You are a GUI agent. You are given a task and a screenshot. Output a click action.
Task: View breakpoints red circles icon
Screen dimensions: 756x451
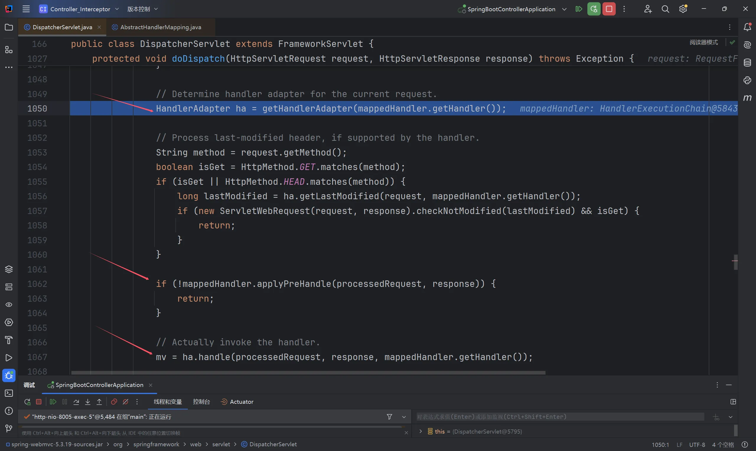tap(114, 402)
